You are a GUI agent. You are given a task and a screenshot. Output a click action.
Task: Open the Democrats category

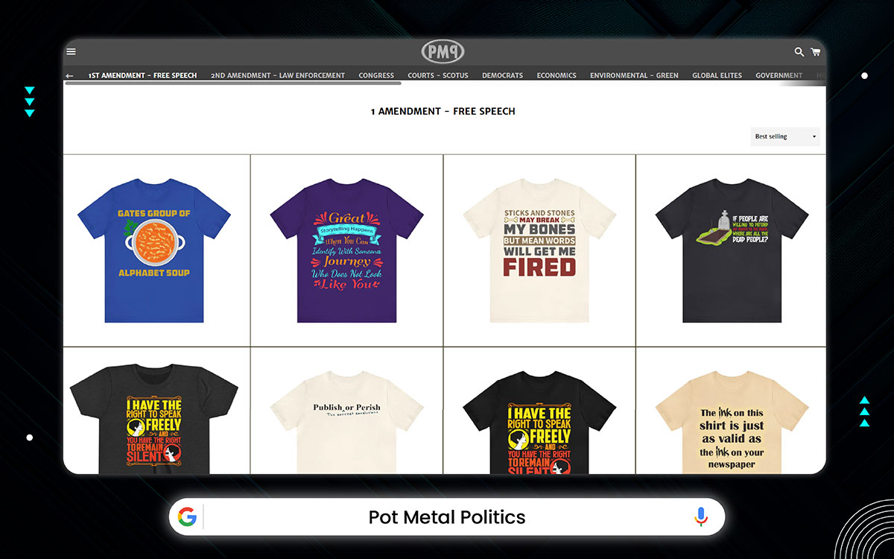[x=502, y=75]
